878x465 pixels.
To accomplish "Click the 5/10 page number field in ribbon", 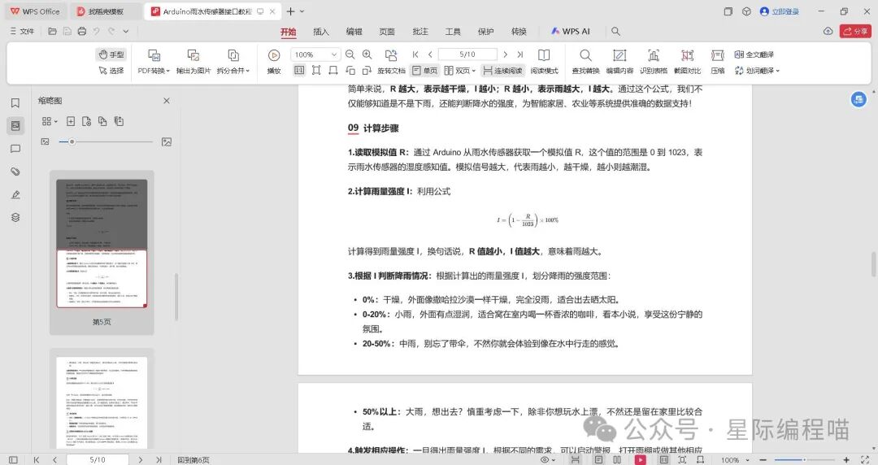I will [467, 54].
